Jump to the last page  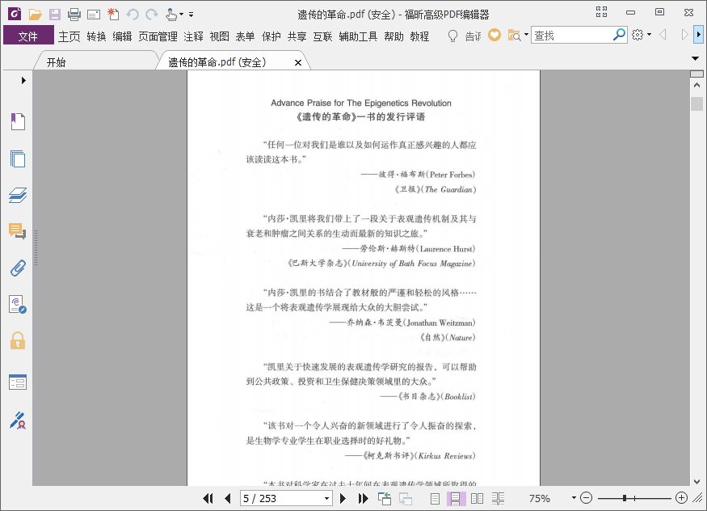(x=363, y=498)
